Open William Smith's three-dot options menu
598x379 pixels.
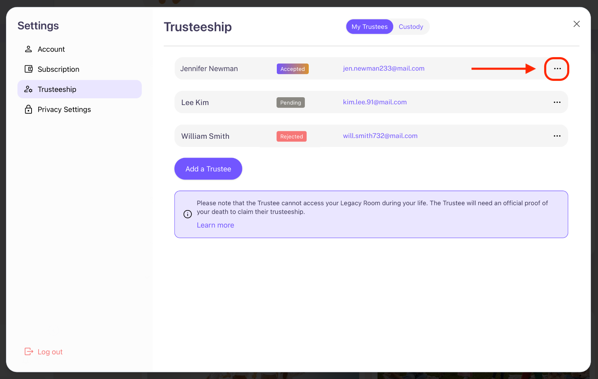pyautogui.click(x=557, y=136)
